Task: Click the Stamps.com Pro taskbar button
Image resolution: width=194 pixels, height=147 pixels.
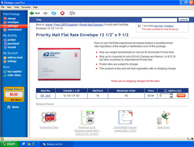Action: click(x=57, y=144)
